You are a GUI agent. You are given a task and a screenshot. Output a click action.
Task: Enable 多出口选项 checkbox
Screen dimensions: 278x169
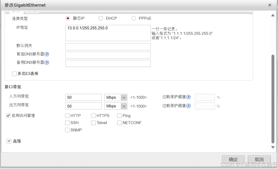pos(14,74)
